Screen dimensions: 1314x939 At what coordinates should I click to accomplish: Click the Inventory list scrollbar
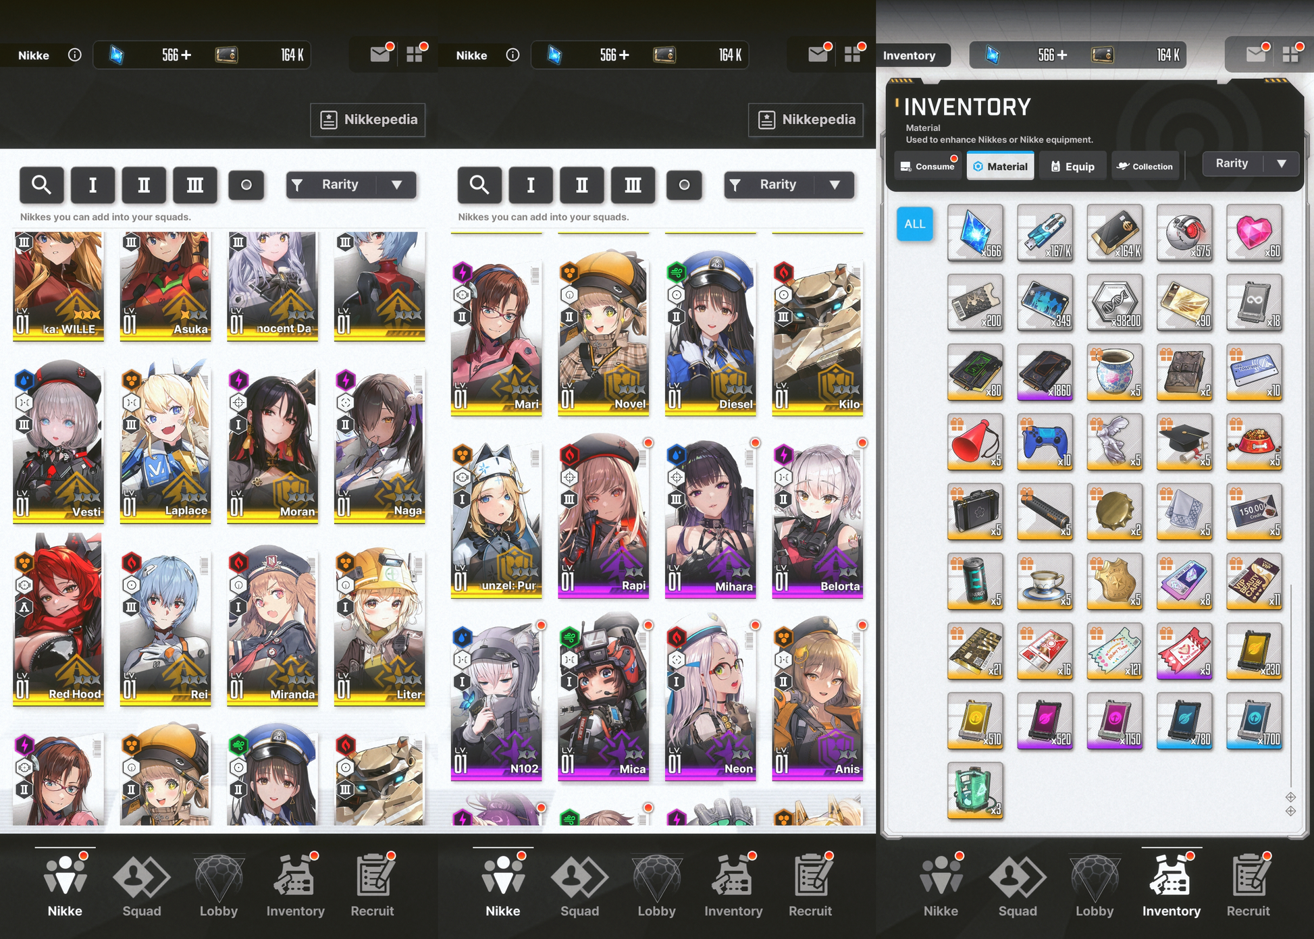(1290, 685)
